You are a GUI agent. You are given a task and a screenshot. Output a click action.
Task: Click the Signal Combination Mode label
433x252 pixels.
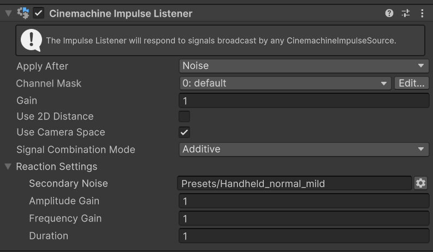tap(76, 149)
